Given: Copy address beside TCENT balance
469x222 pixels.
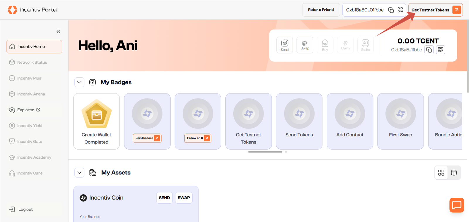Looking at the screenshot, I should pyautogui.click(x=429, y=50).
